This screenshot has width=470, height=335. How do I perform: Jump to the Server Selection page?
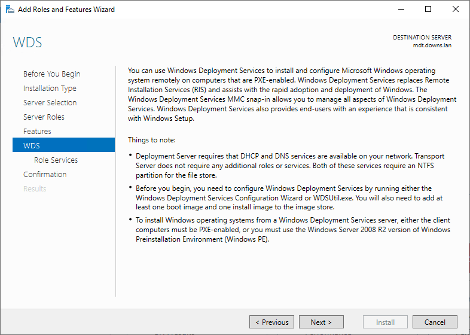pyautogui.click(x=50, y=103)
